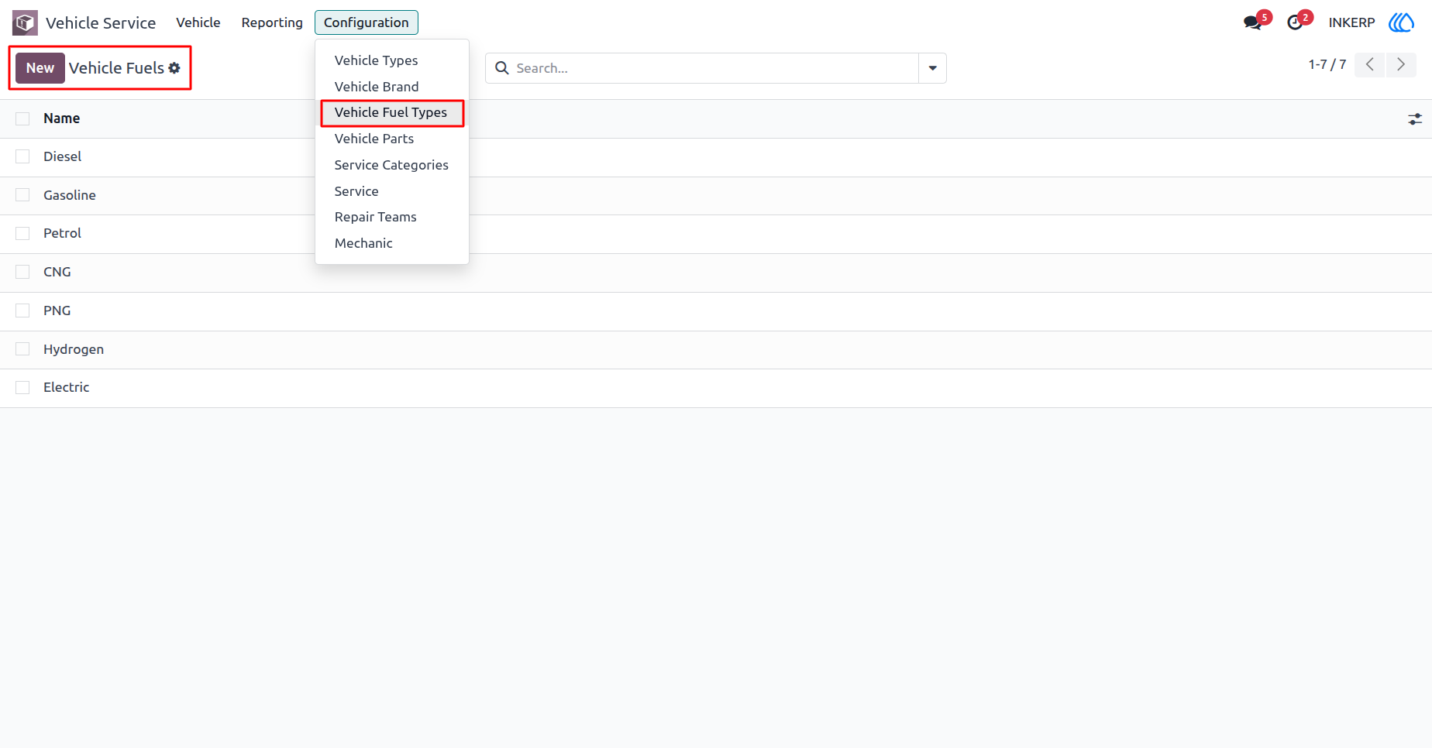1432x748 pixels.
Task: Open Service Categories from the menu
Action: 392,165
